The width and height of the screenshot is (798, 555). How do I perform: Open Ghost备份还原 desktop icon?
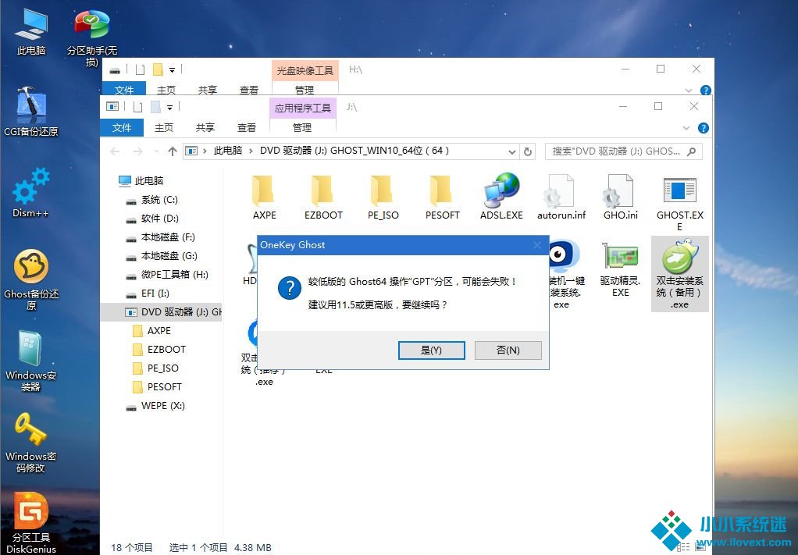click(x=31, y=279)
